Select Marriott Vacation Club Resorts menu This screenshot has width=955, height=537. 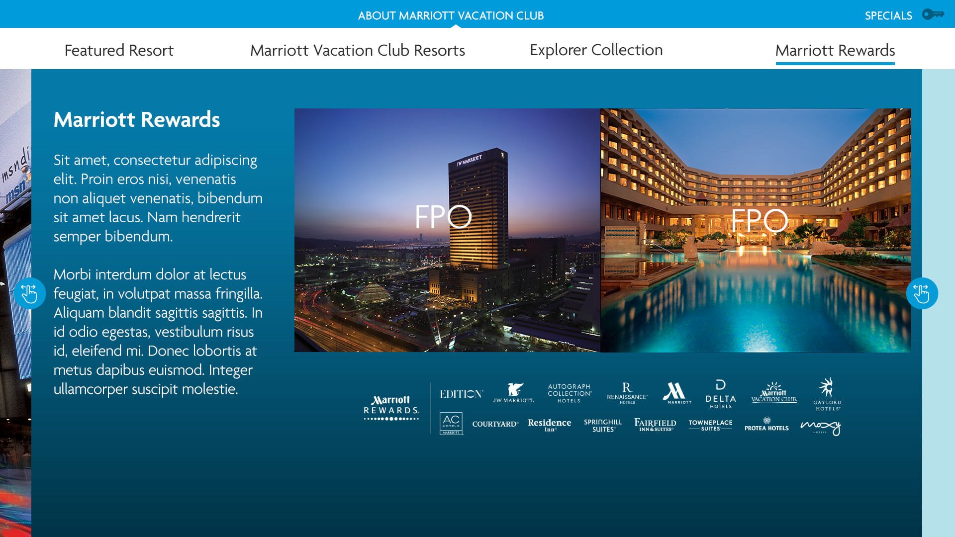[x=358, y=49]
